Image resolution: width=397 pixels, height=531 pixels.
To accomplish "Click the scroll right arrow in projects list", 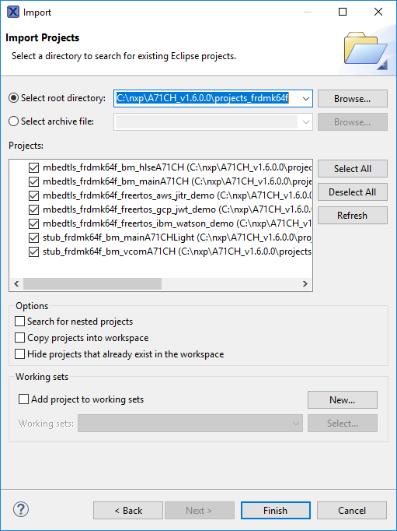I will click(x=305, y=283).
